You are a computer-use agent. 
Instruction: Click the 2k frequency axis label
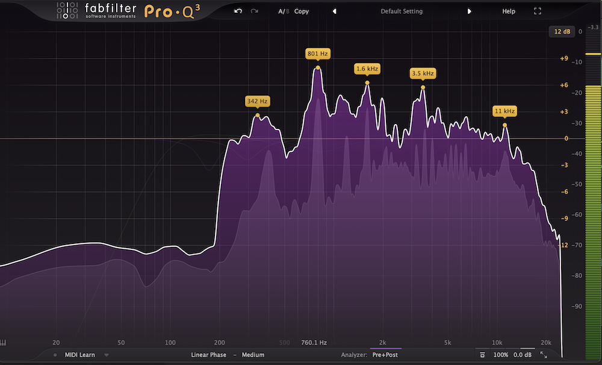(382, 342)
